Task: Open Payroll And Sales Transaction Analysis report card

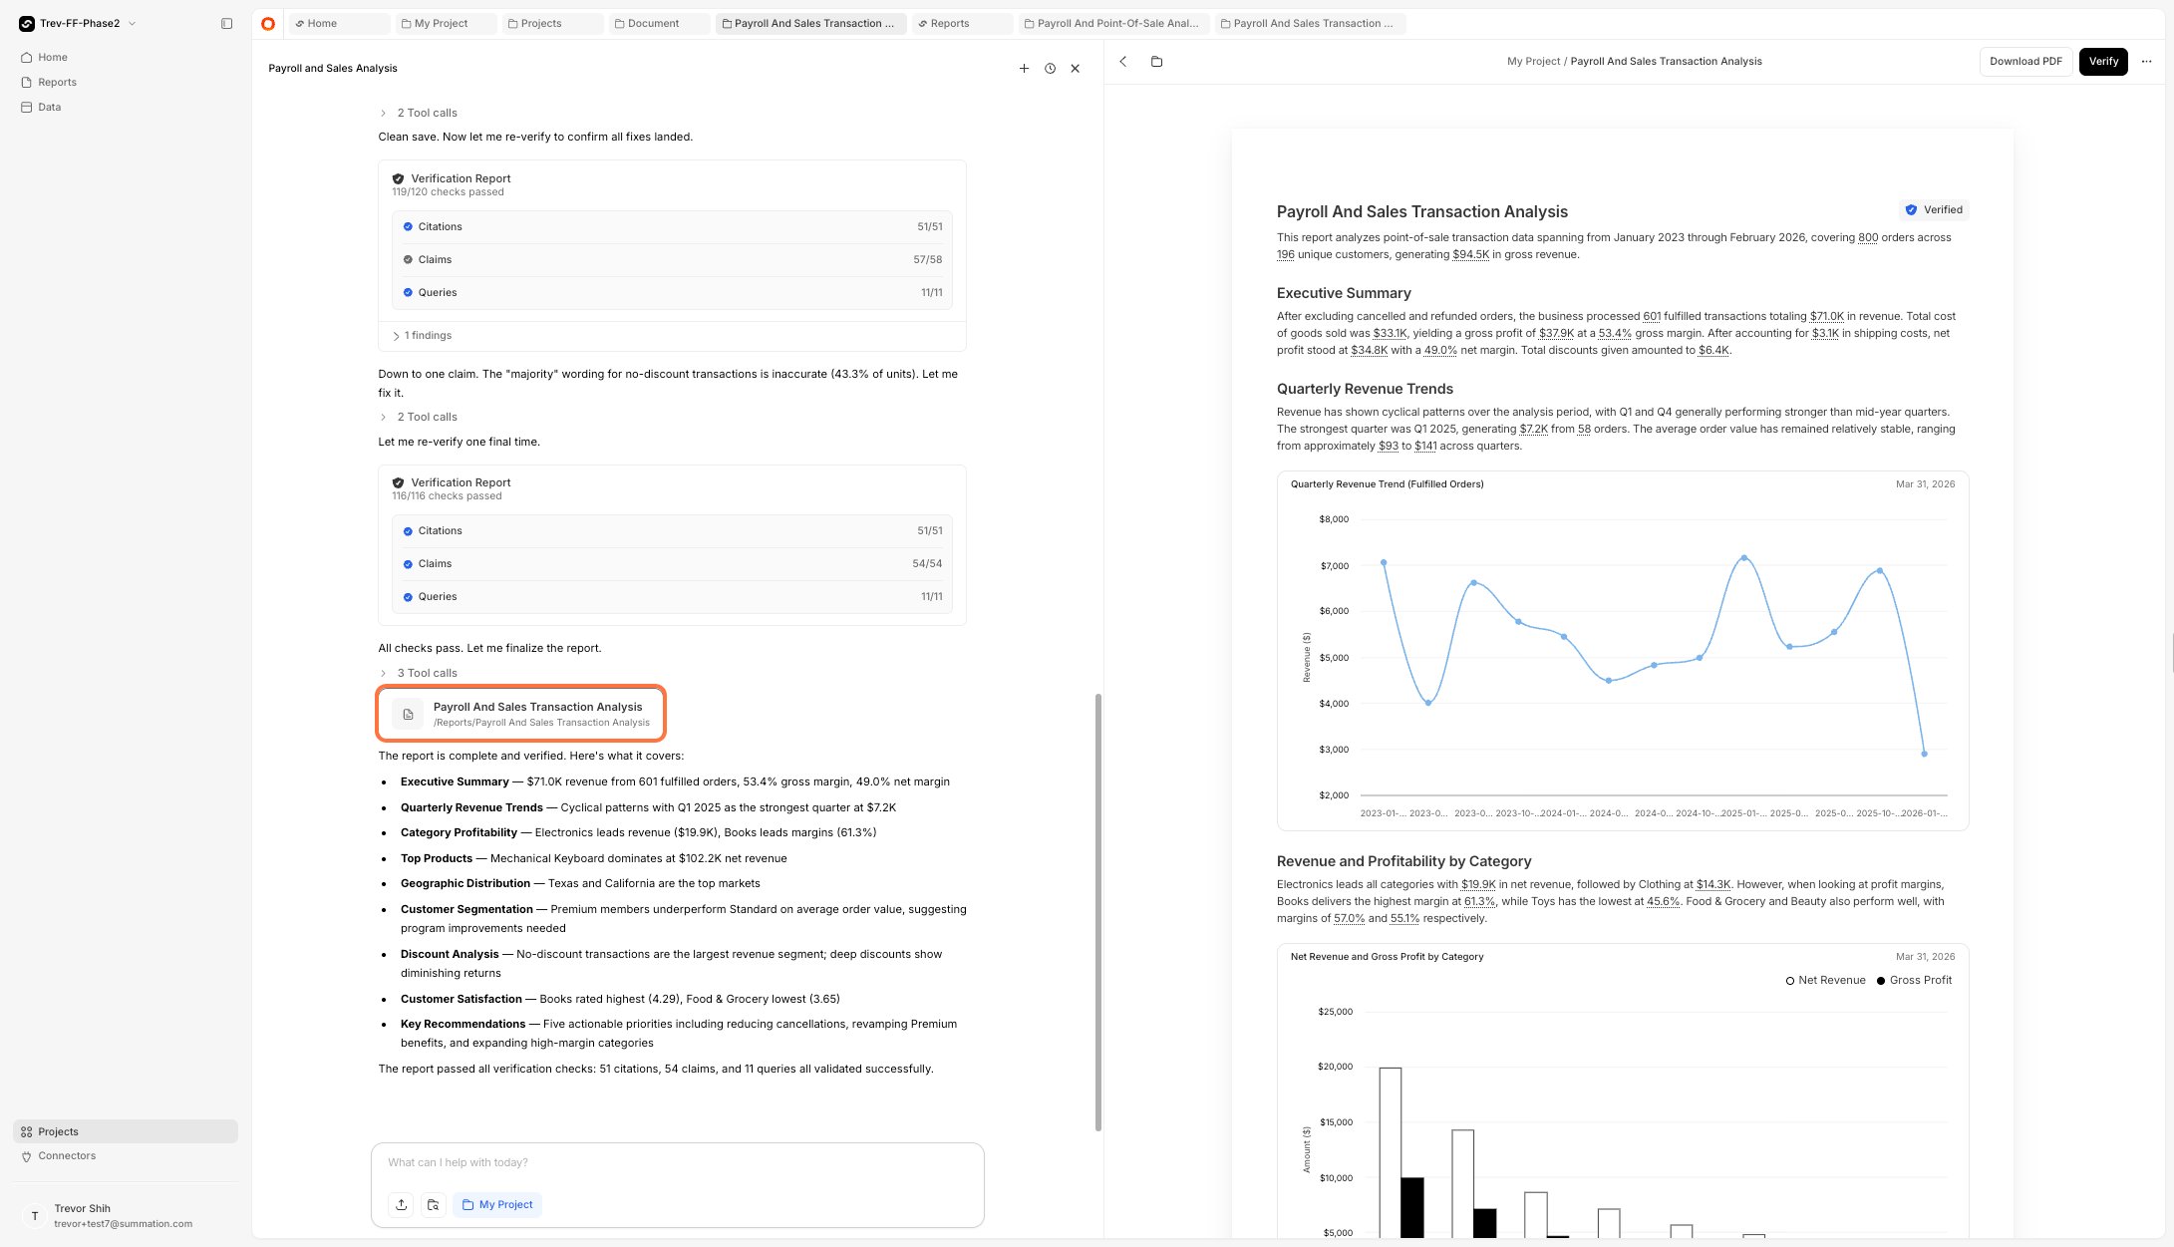Action: [x=520, y=714]
